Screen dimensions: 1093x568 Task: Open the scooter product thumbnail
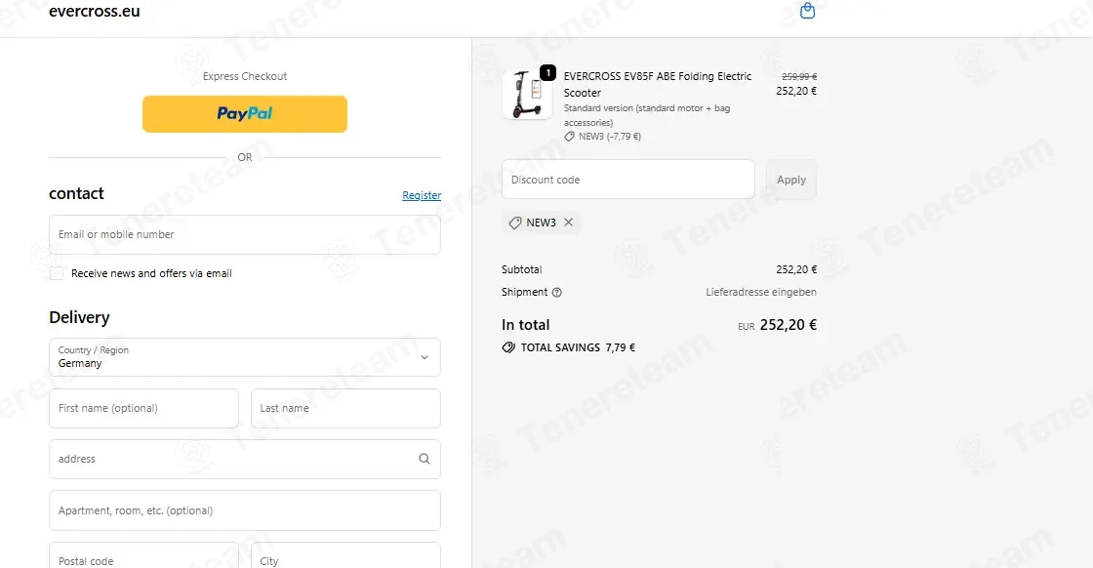527,94
